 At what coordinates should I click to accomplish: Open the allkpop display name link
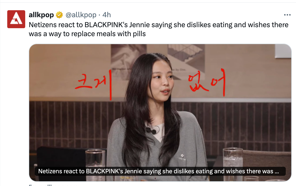(41, 15)
